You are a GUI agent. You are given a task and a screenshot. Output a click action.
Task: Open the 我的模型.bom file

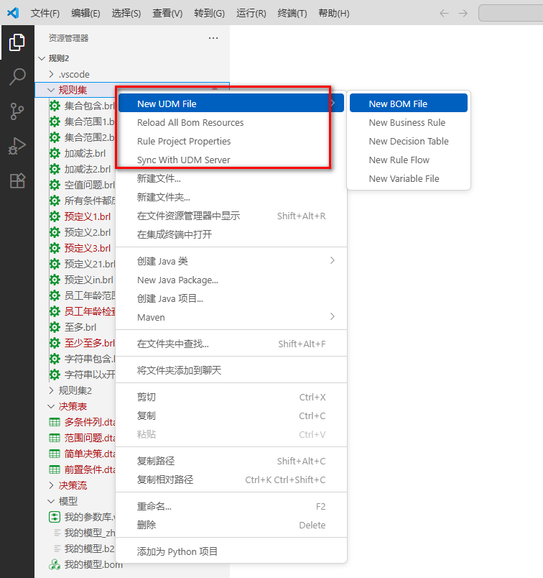click(93, 564)
